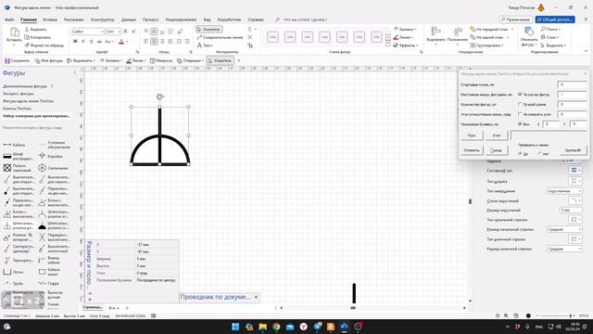Select the Гофра shape
Screen dimensions: 593x334
click(x=49, y=283)
